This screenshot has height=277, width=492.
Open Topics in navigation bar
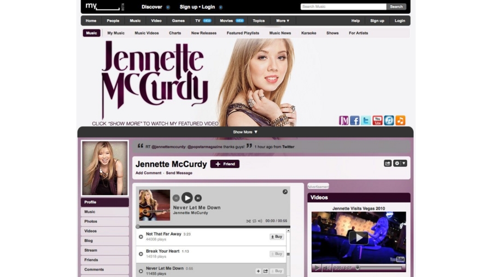(x=259, y=21)
